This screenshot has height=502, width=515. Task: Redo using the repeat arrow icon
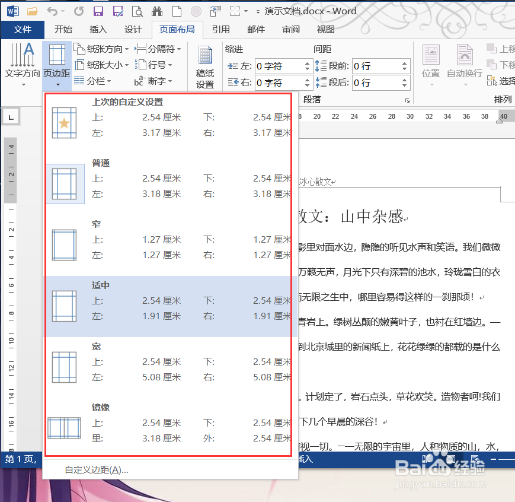[x=79, y=11]
